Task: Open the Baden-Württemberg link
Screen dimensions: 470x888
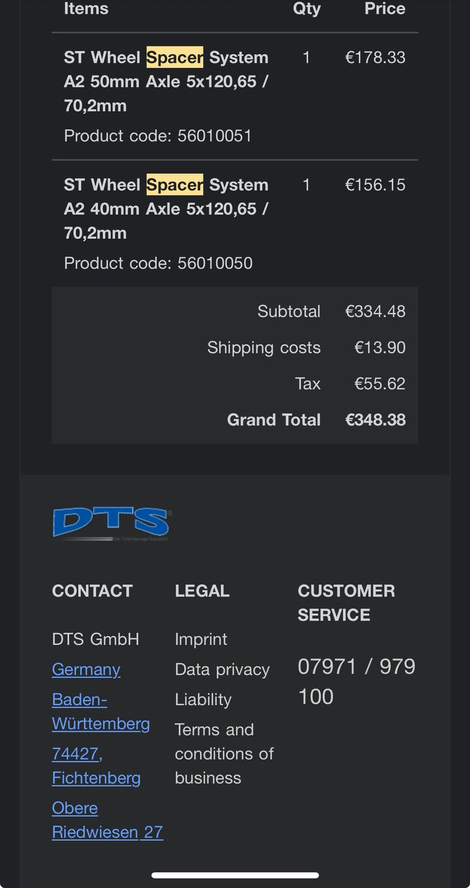Action: click(100, 712)
